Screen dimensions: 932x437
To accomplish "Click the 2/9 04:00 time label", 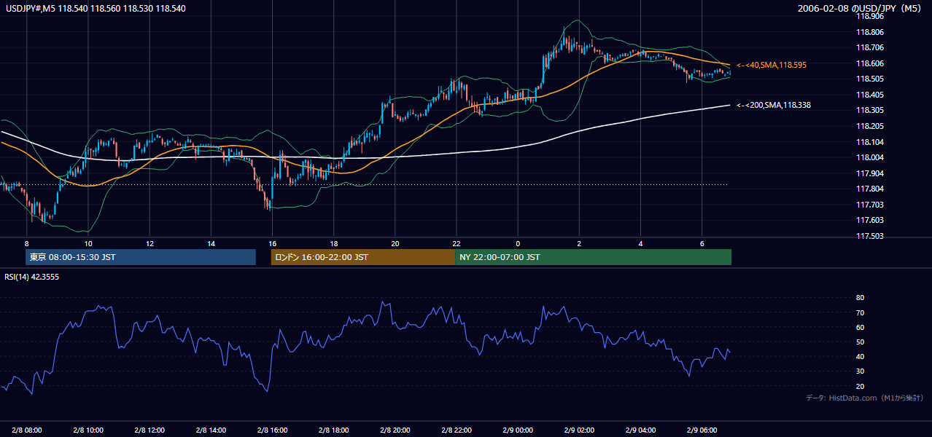I will [x=641, y=430].
